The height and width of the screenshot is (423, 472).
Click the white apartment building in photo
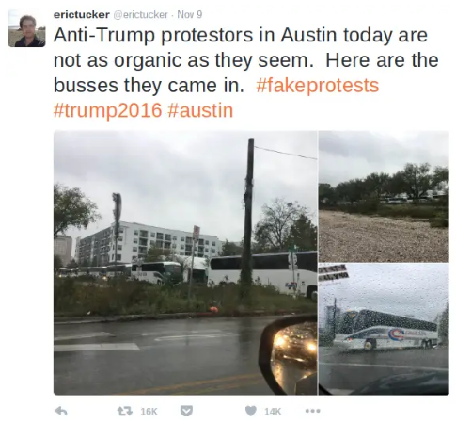(148, 242)
